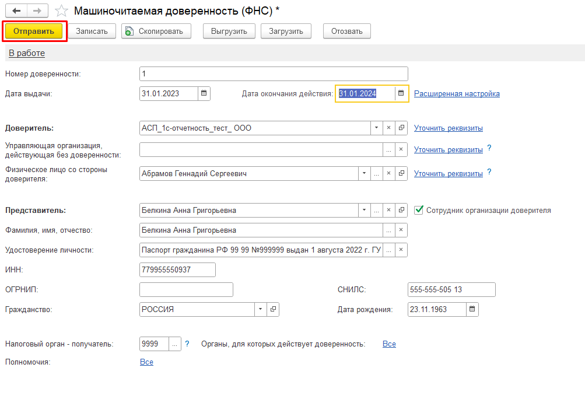The image size is (585, 406).
Task: Go forward with the right arrow button
Action: coord(37,11)
